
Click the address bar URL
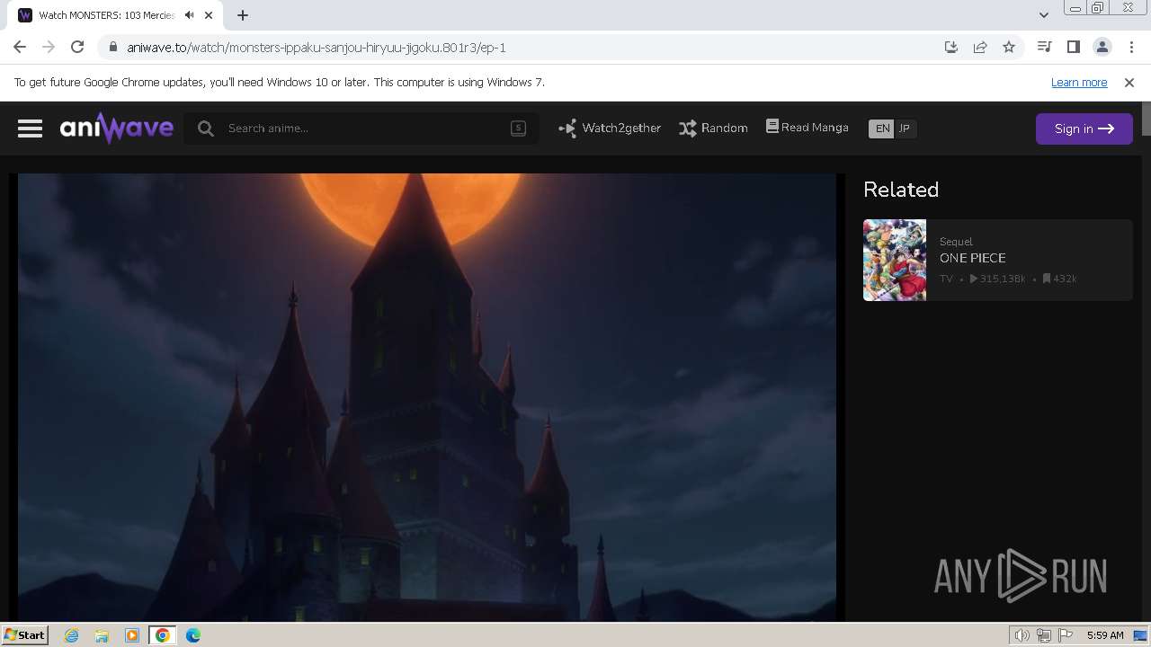click(x=317, y=48)
